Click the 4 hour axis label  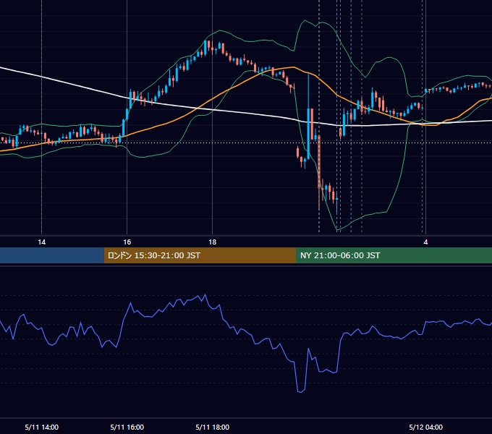425,242
